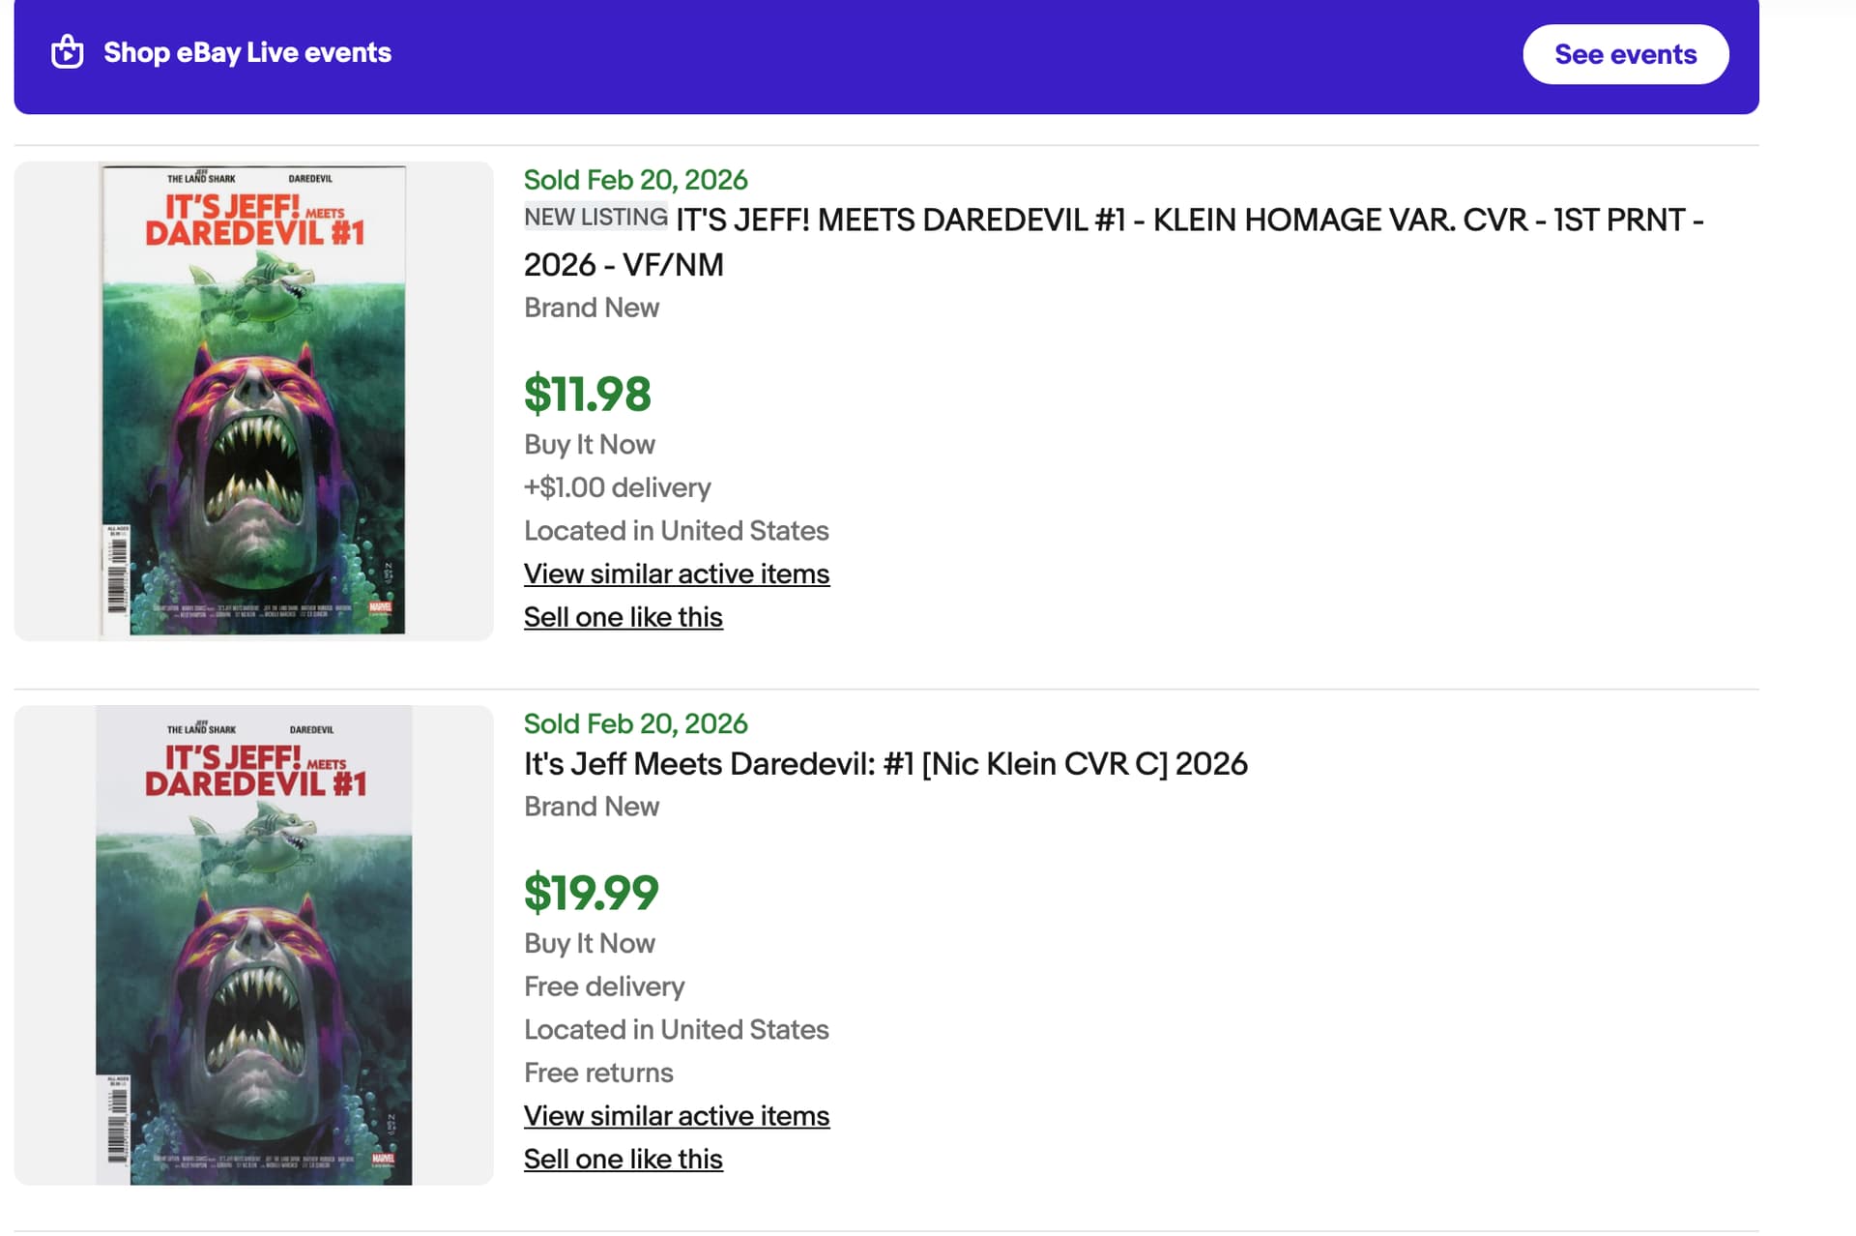The width and height of the screenshot is (1856, 1236).
Task: Open the first Jeff Meets Daredevil cover thumbnail
Action: [253, 400]
